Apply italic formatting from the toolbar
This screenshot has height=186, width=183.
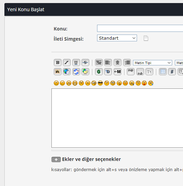click(x=67, y=62)
